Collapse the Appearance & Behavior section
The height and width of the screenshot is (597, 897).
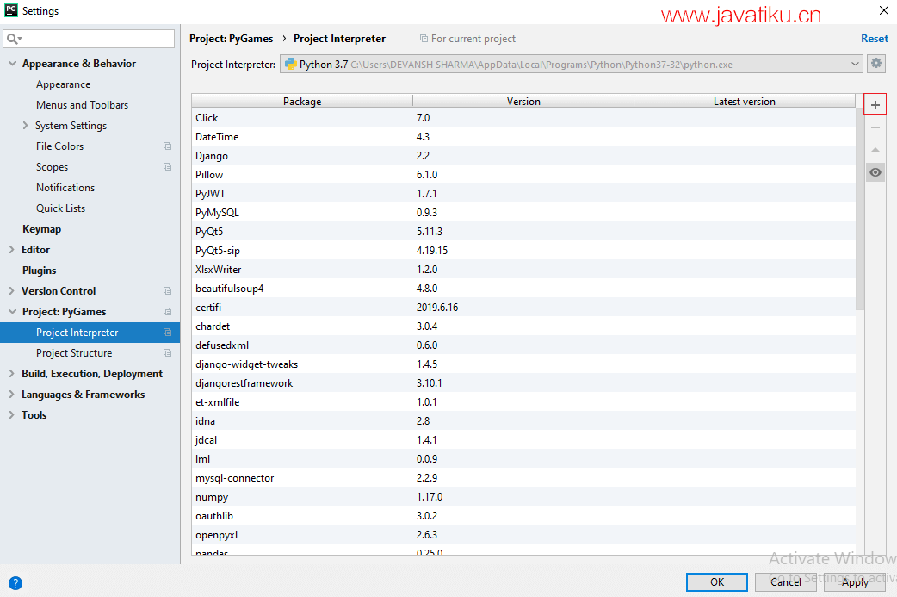pyautogui.click(x=12, y=64)
